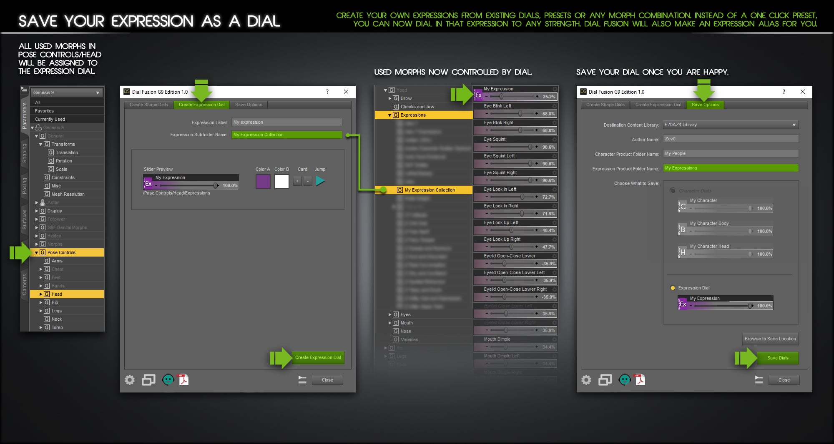Click the list icon beside the Close button
The width and height of the screenshot is (834, 444).
[302, 379]
